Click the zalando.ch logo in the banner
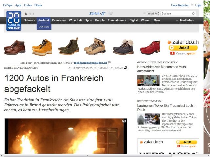 (183, 42)
